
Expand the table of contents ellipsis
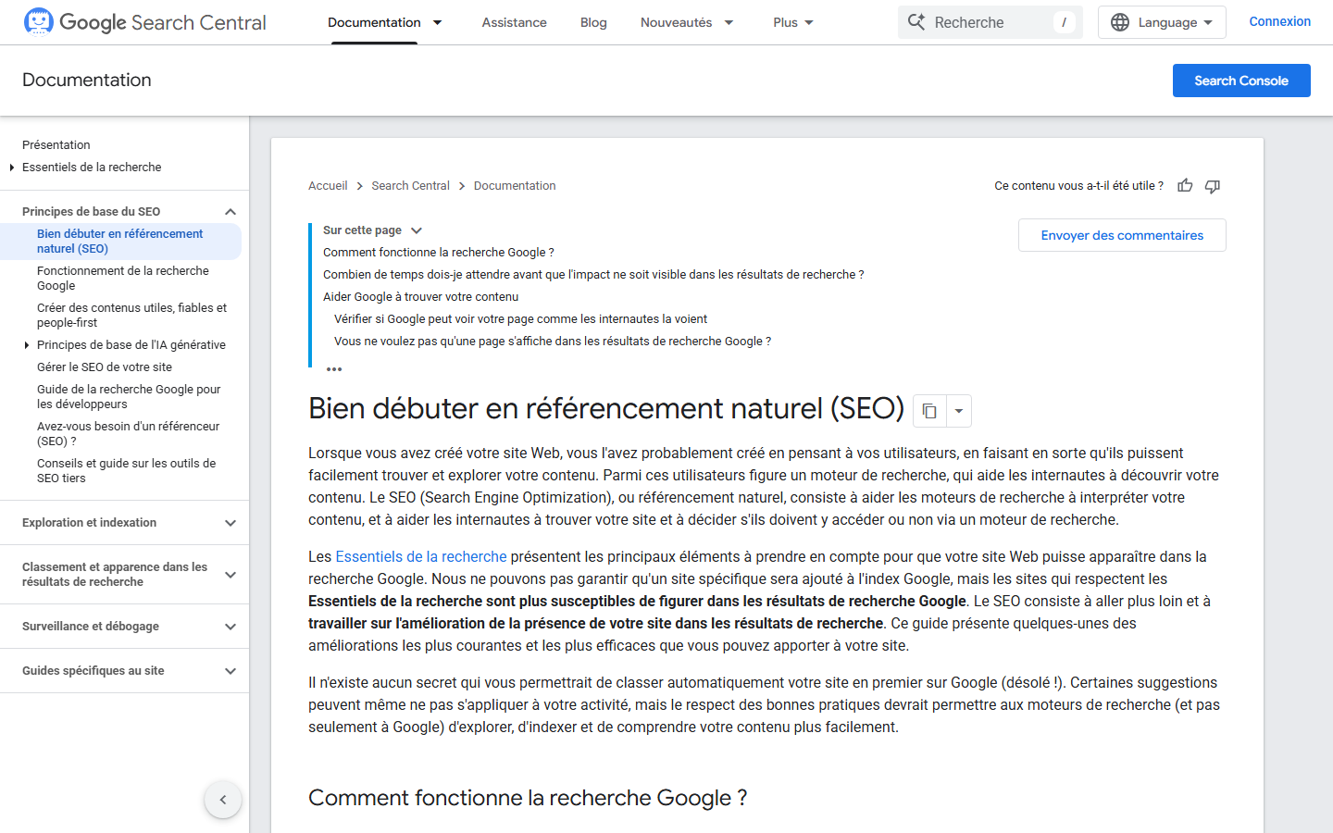[x=334, y=368]
